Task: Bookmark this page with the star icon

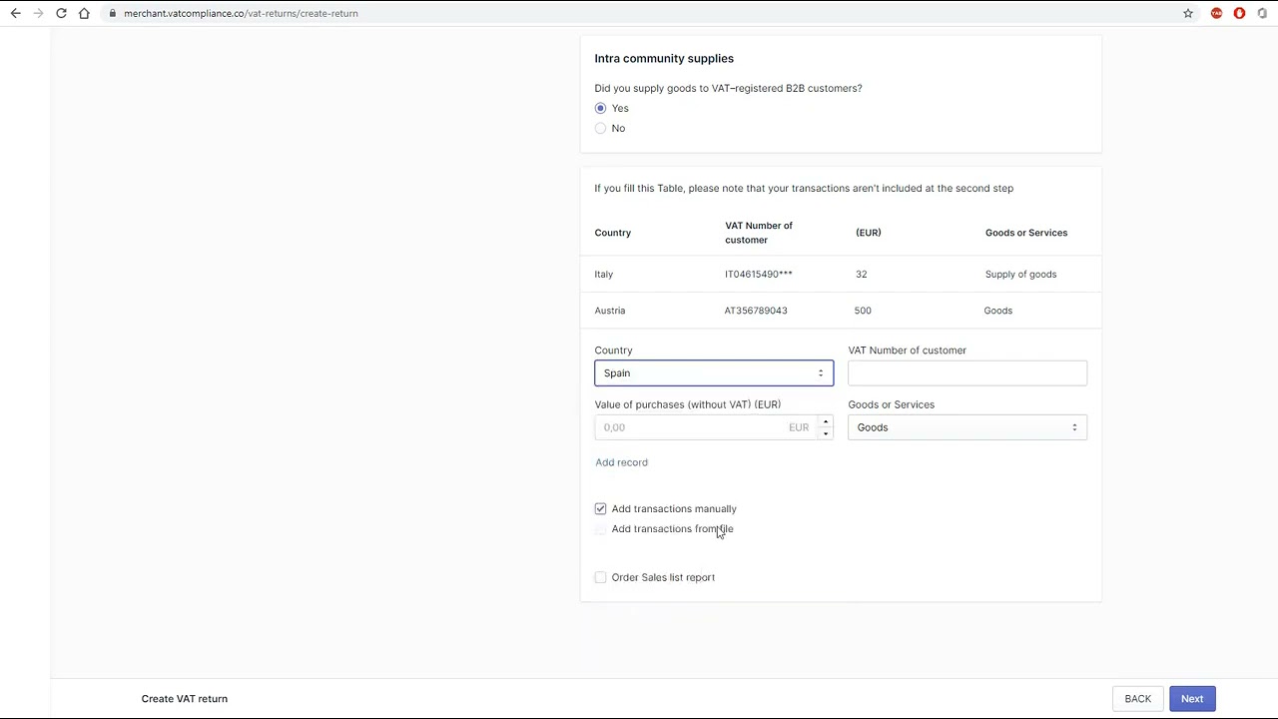Action: [x=1188, y=13]
